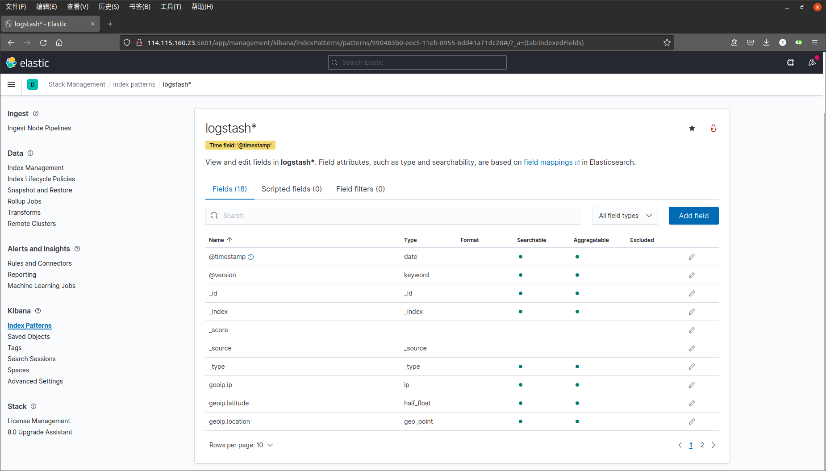
Task: Open the help menu icon in header
Action: 791,63
